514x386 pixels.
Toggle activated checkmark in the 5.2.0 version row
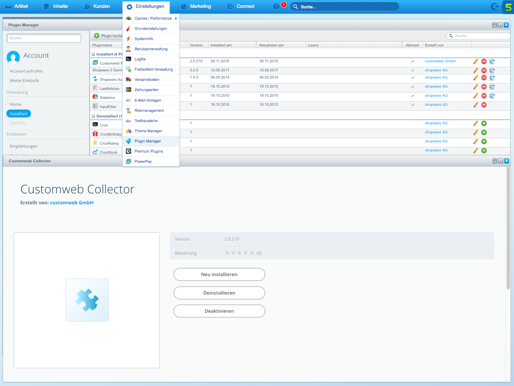412,70
